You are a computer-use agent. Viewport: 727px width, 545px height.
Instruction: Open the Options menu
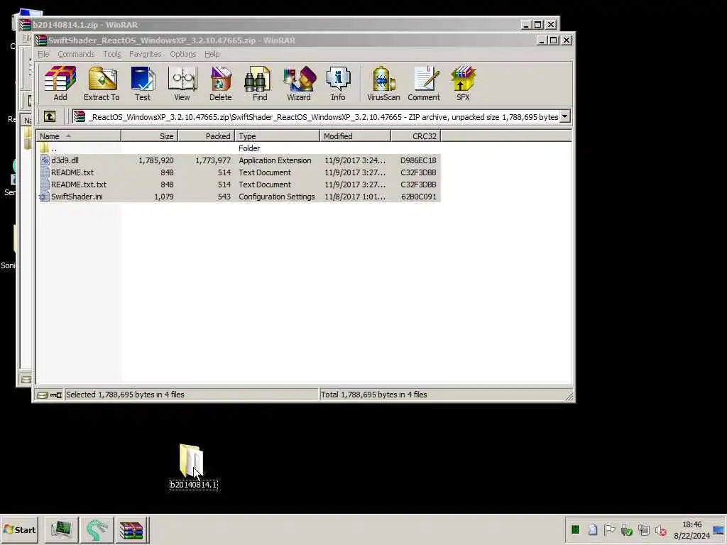click(x=182, y=54)
